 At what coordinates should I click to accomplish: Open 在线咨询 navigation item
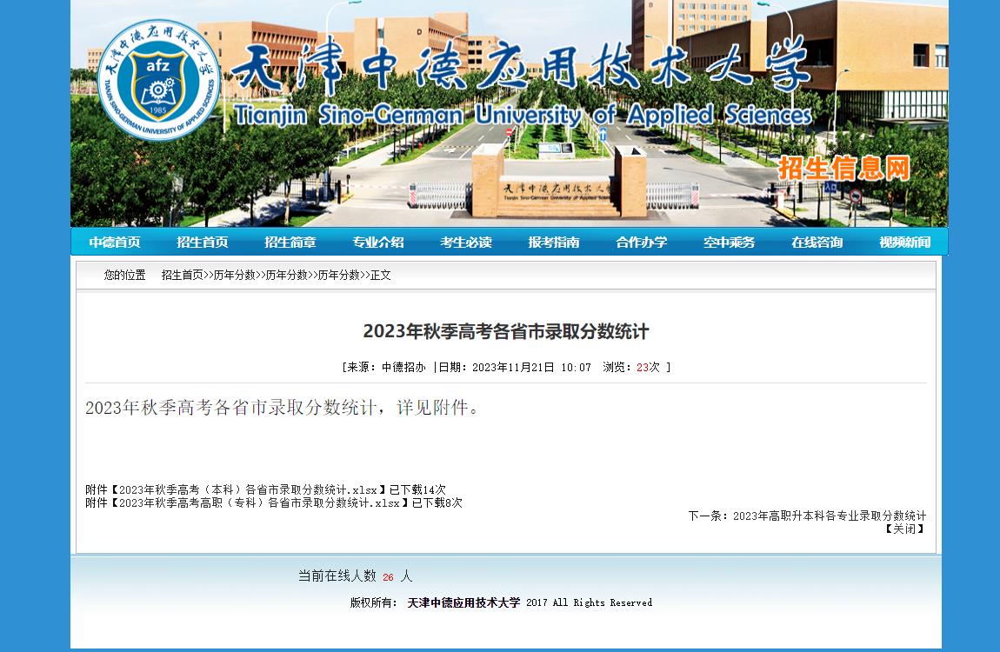tap(817, 243)
